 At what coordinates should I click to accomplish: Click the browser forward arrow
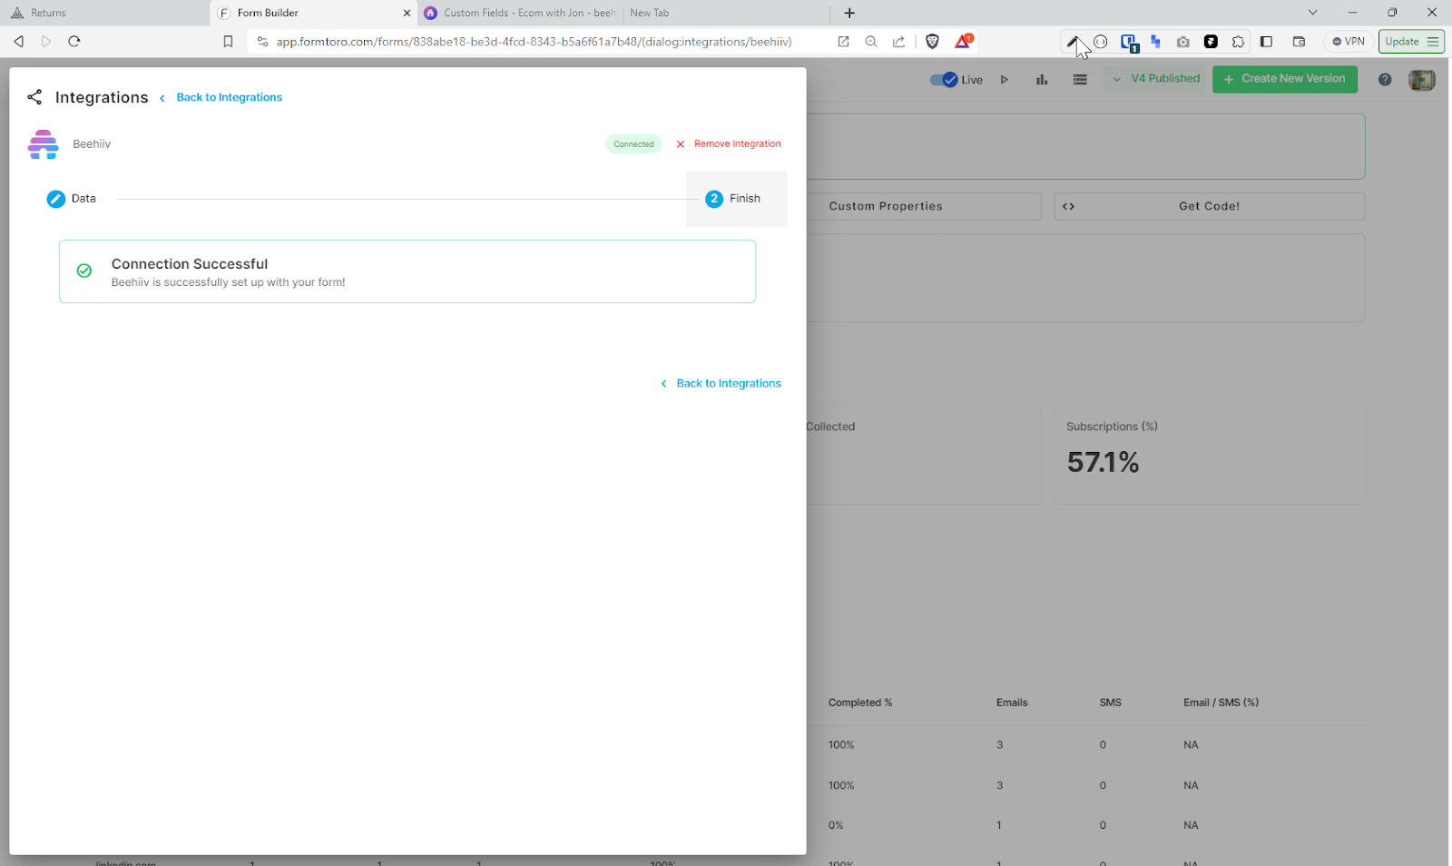point(46,42)
